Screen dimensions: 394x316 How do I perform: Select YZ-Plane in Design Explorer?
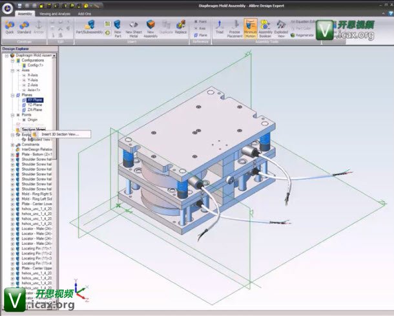32,105
